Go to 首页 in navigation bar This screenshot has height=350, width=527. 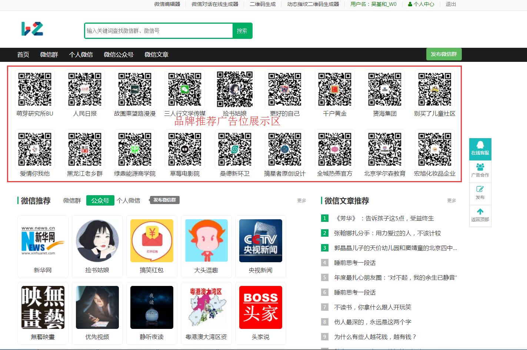(23, 54)
